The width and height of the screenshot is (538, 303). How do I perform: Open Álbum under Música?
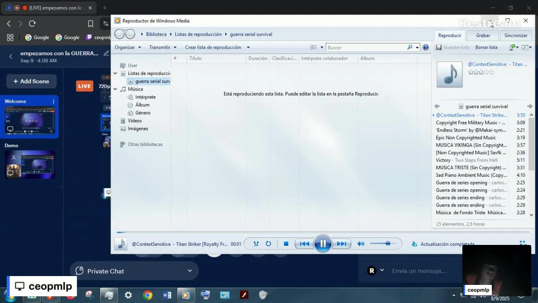point(139,105)
